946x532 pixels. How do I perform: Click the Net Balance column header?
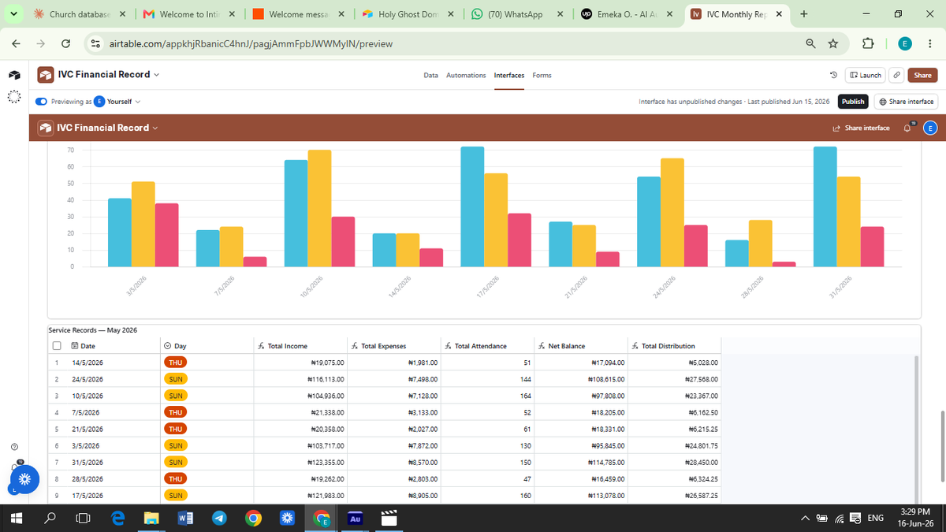581,345
